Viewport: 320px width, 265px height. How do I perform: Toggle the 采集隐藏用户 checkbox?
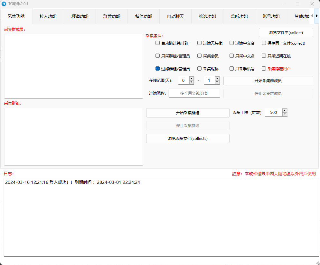[x=264, y=69]
